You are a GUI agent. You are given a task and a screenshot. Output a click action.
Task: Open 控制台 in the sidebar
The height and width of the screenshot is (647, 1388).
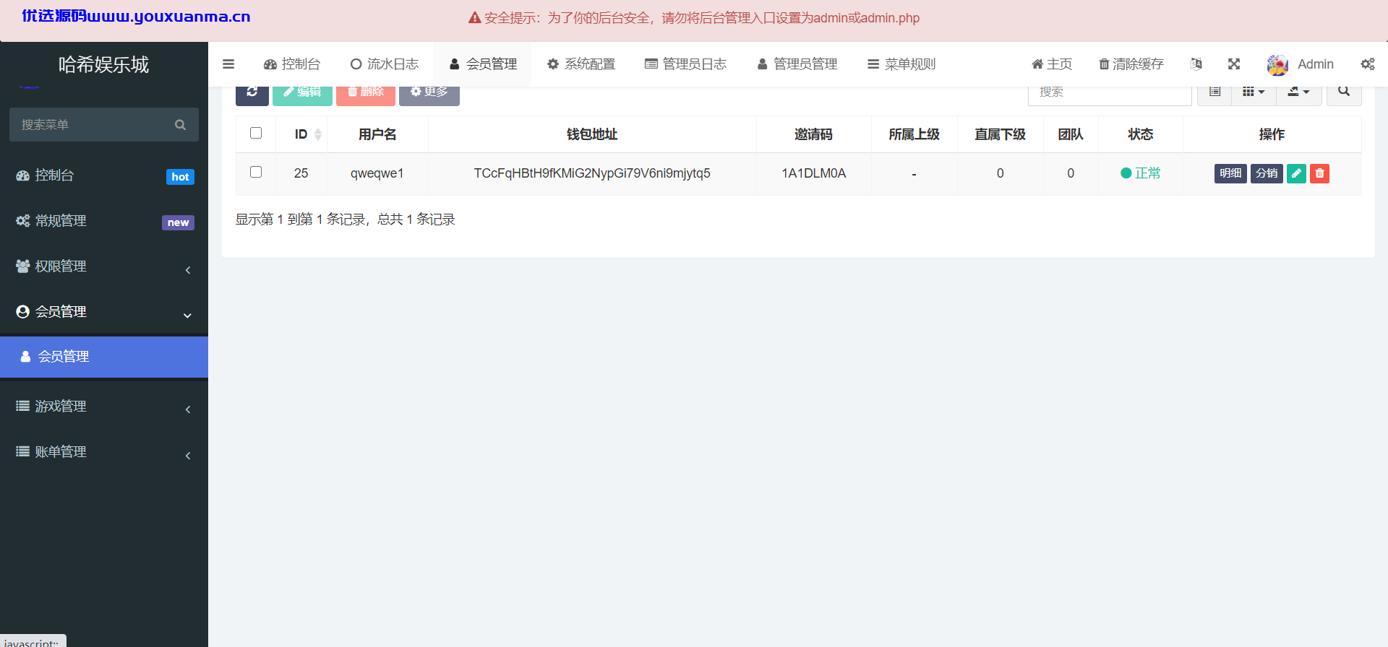(104, 175)
